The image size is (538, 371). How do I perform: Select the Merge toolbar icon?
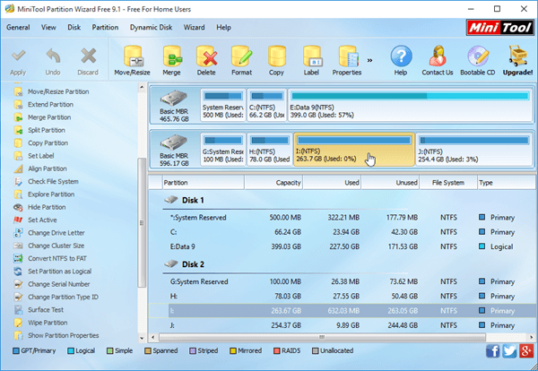[x=171, y=56]
